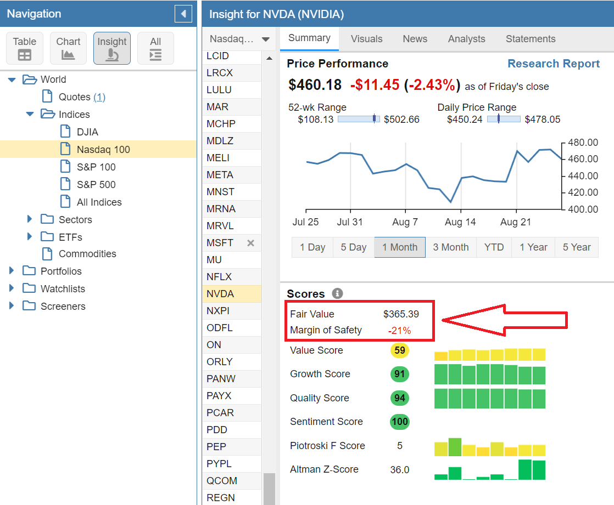Click the 52-wk Range indicator bar
Screen dimensions: 614x505
coord(359,119)
